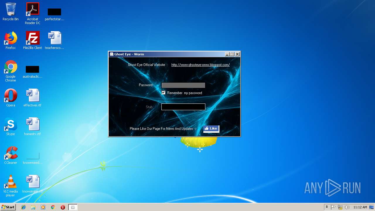Viewport: 375px width, 211px height.
Task: Open the Ghost Eye blogspot website link
Action: 200,65
